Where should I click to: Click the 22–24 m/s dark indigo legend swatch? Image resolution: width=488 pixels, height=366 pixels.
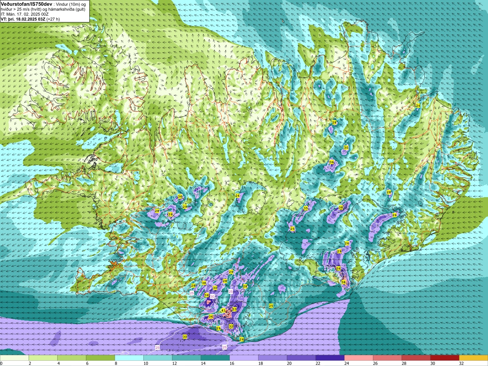[330, 358]
